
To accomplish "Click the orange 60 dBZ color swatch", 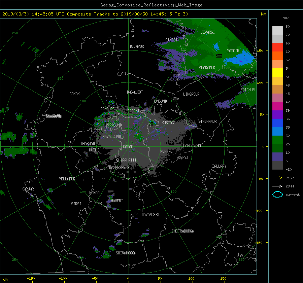I will point(277,56).
